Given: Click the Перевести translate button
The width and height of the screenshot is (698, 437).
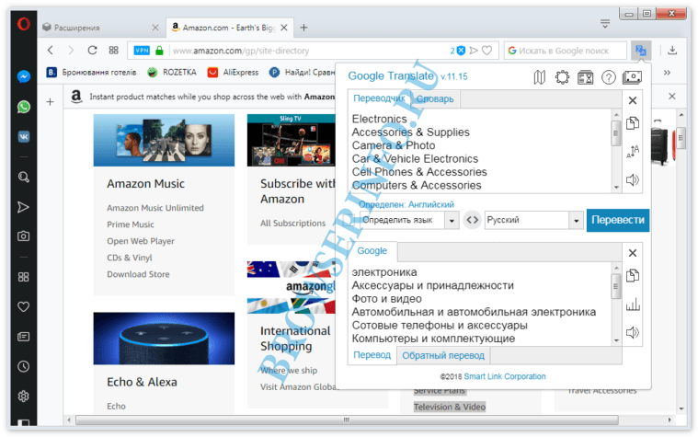Looking at the screenshot, I should click(x=618, y=220).
